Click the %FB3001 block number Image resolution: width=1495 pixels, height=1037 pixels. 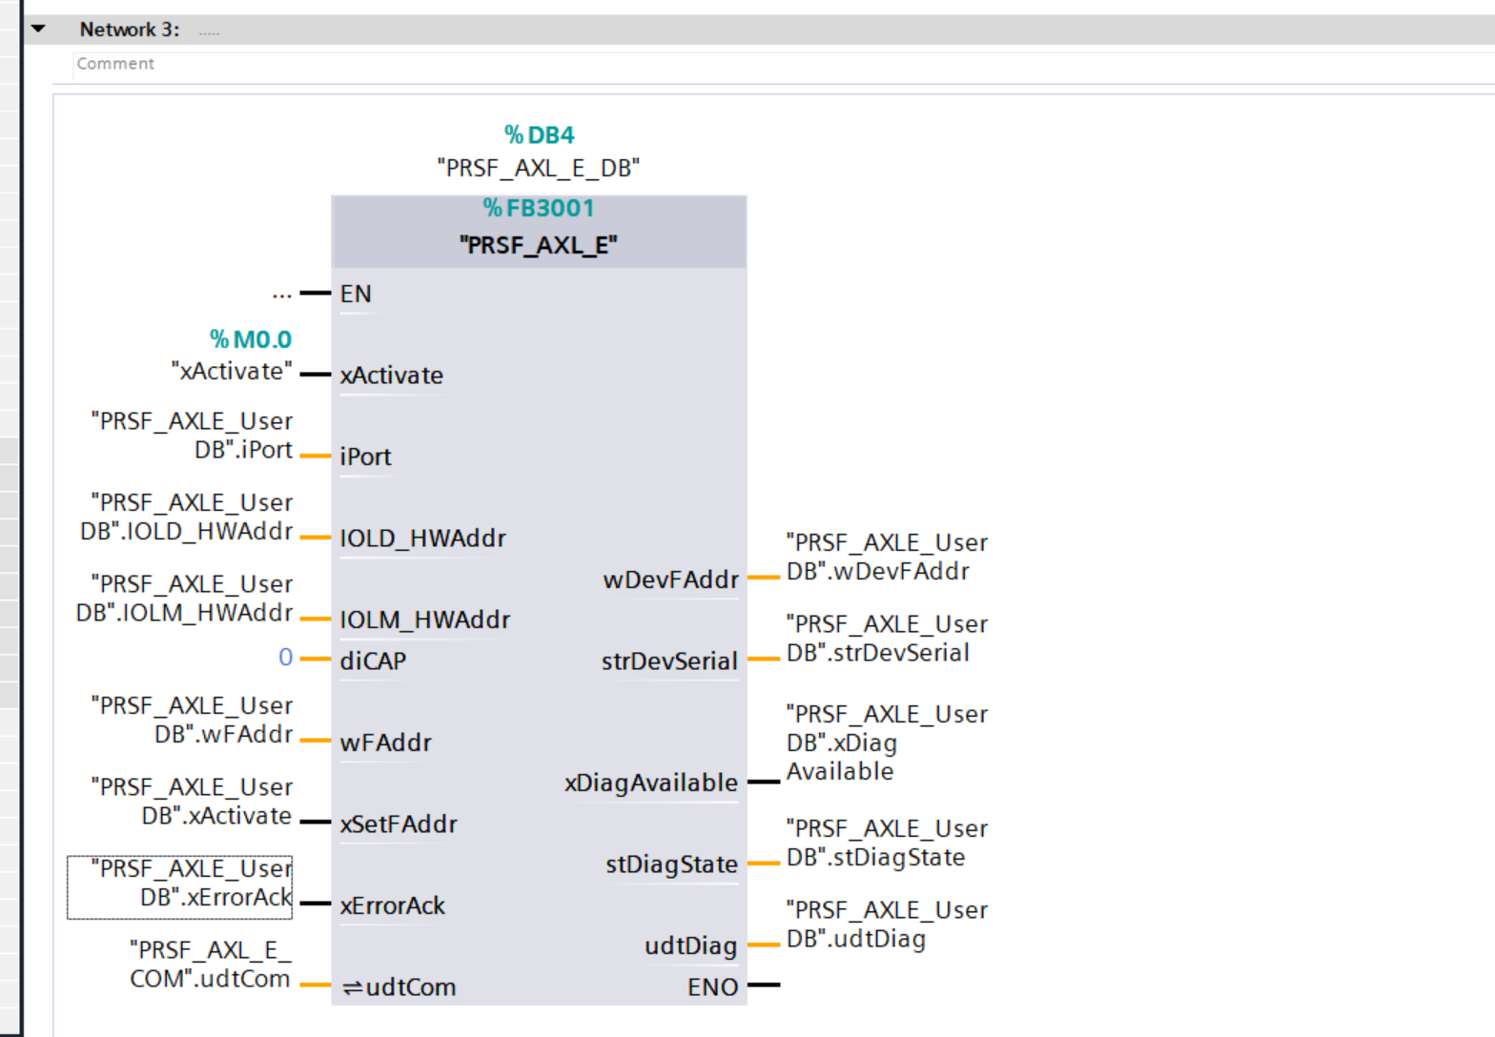[539, 208]
